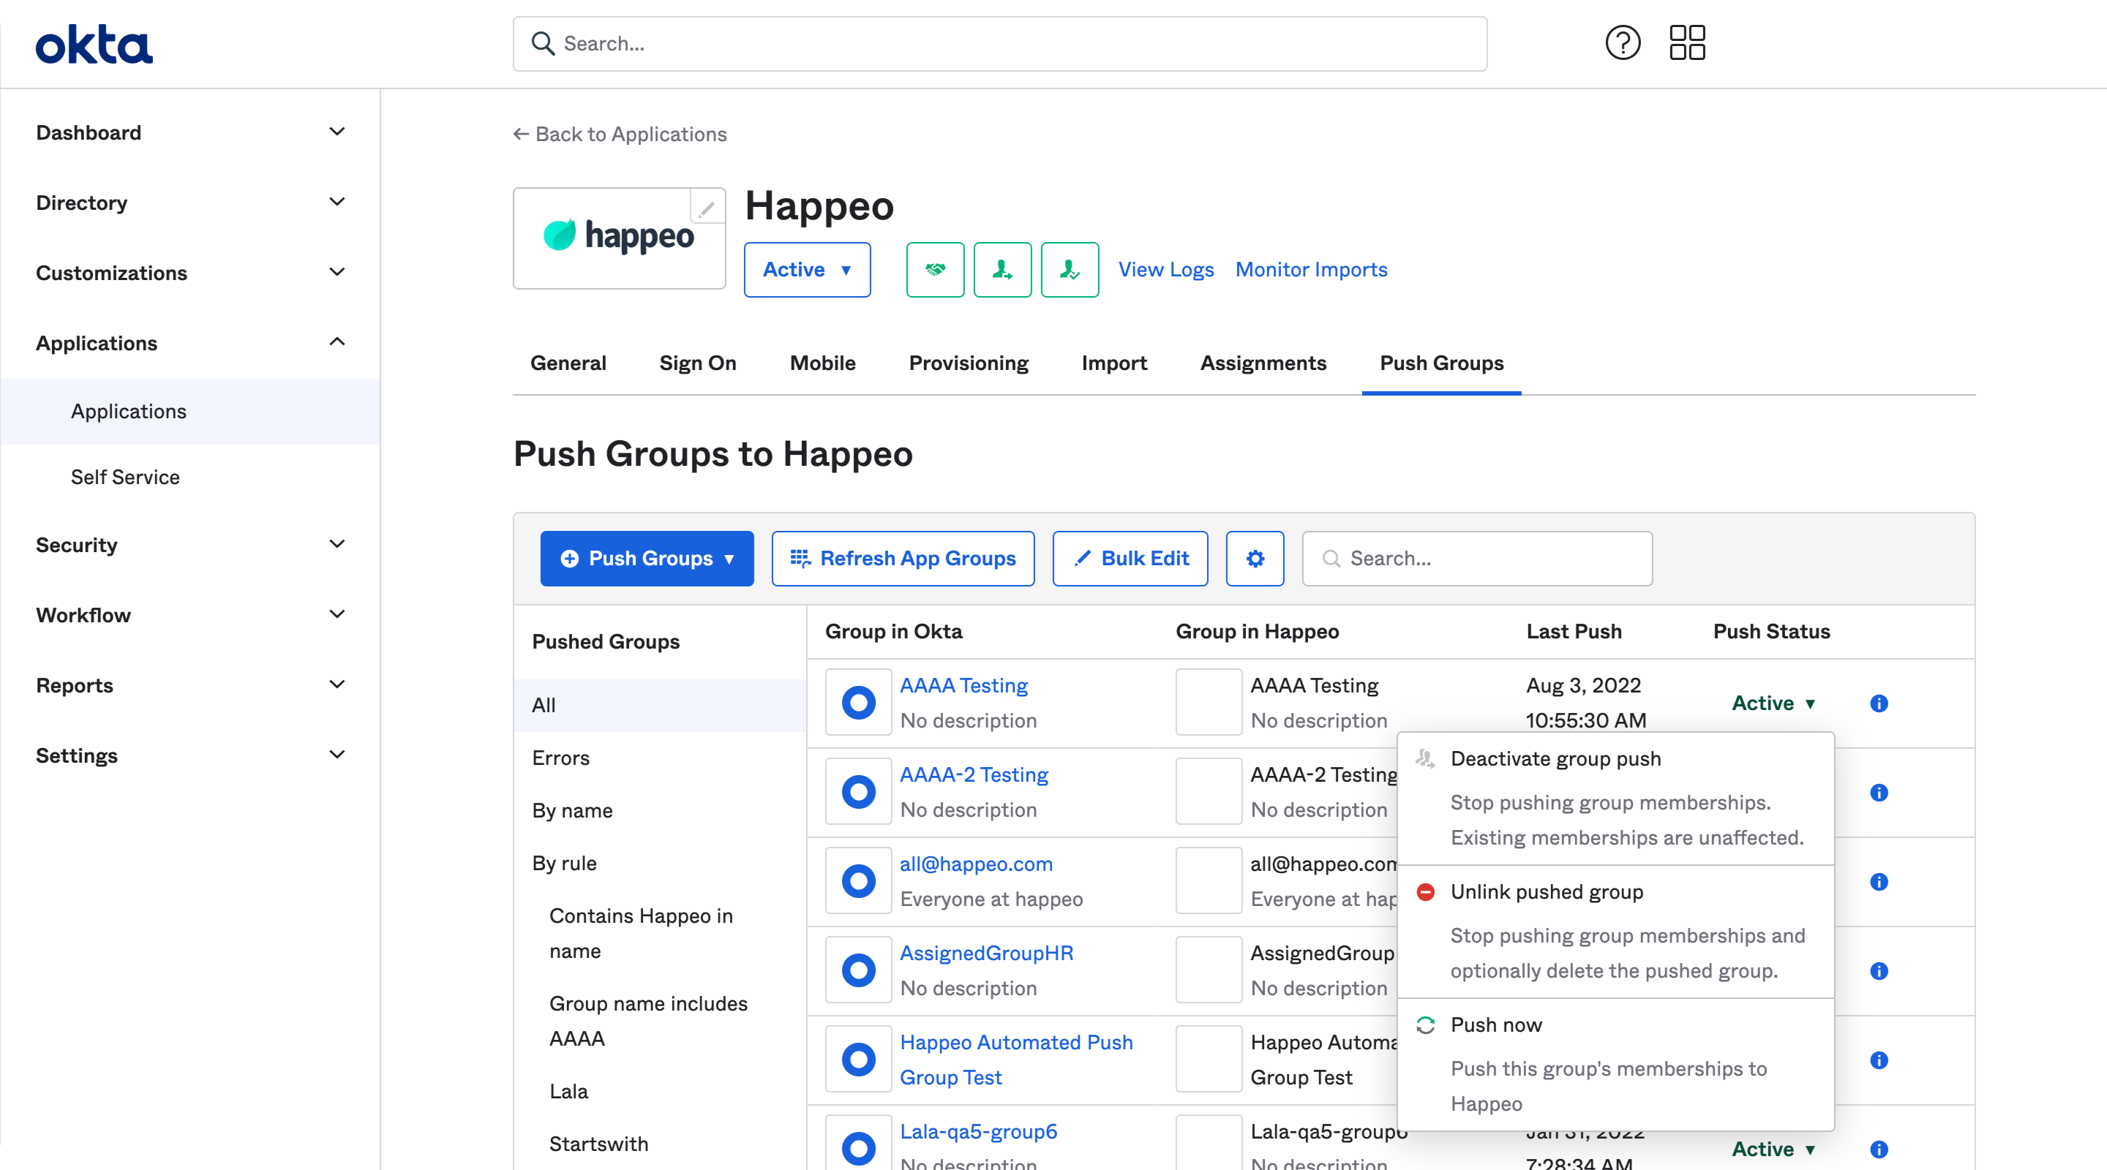Image resolution: width=2107 pixels, height=1170 pixels.
Task: Click the AssignedGroupHR Okta group icon
Action: pyautogui.click(x=858, y=970)
